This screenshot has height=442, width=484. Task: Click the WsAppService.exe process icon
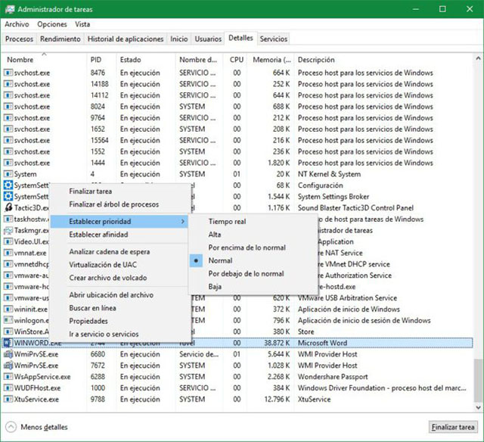click(x=8, y=376)
